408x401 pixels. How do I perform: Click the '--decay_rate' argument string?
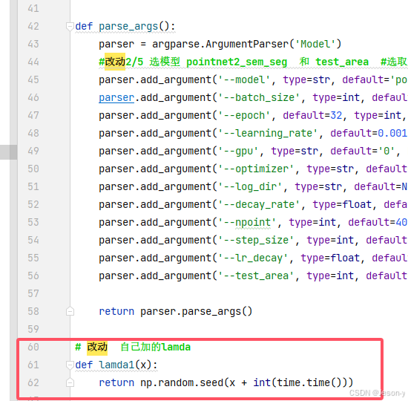tap(259, 204)
